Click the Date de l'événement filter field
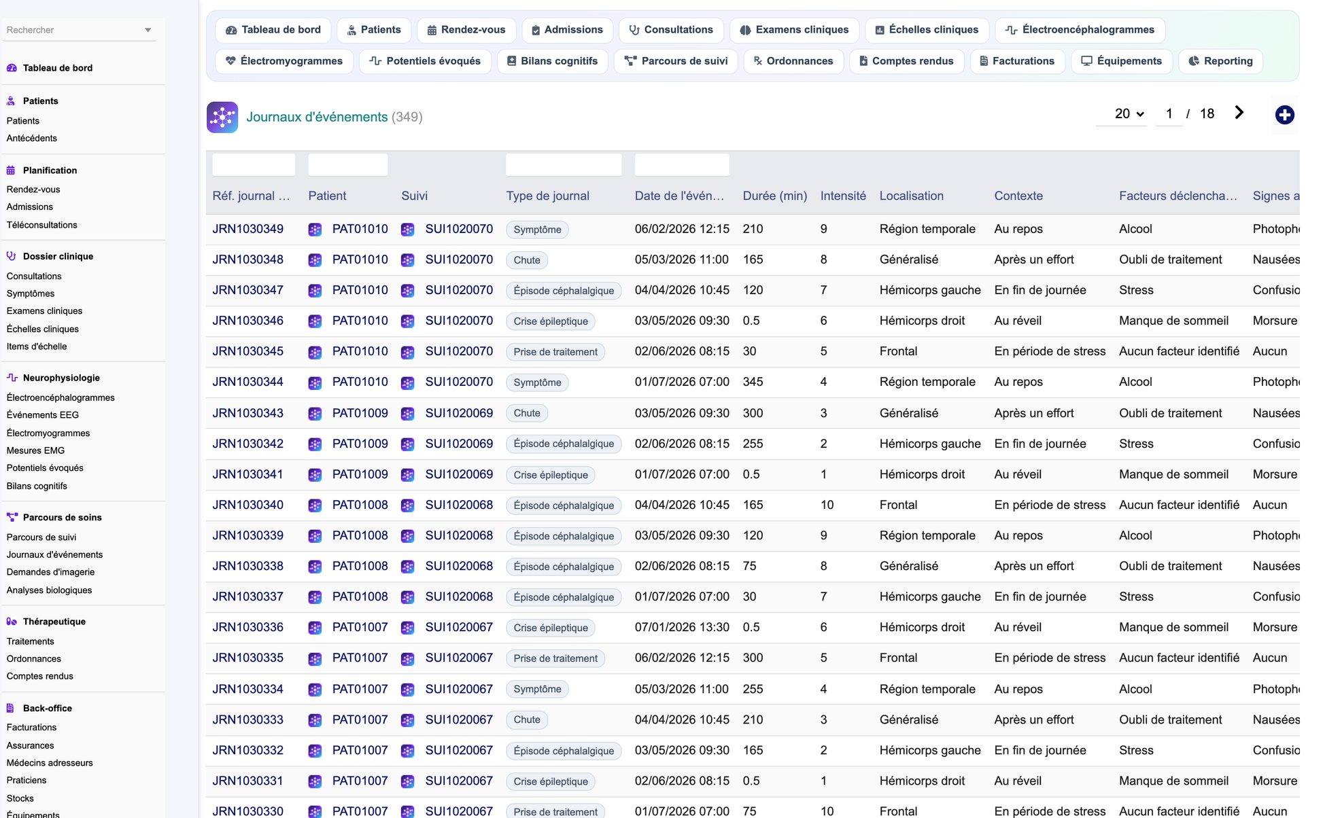 click(682, 164)
